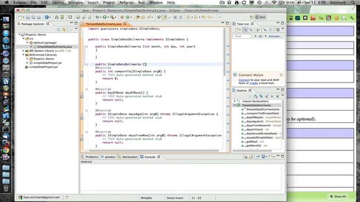Image resolution: width=360 pixels, height=202 pixels.
Task: Open the Refactor menu
Action: click(x=126, y=2)
